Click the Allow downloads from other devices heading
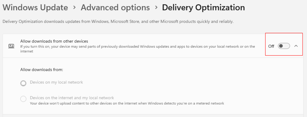307x117 pixels. tap(54, 41)
